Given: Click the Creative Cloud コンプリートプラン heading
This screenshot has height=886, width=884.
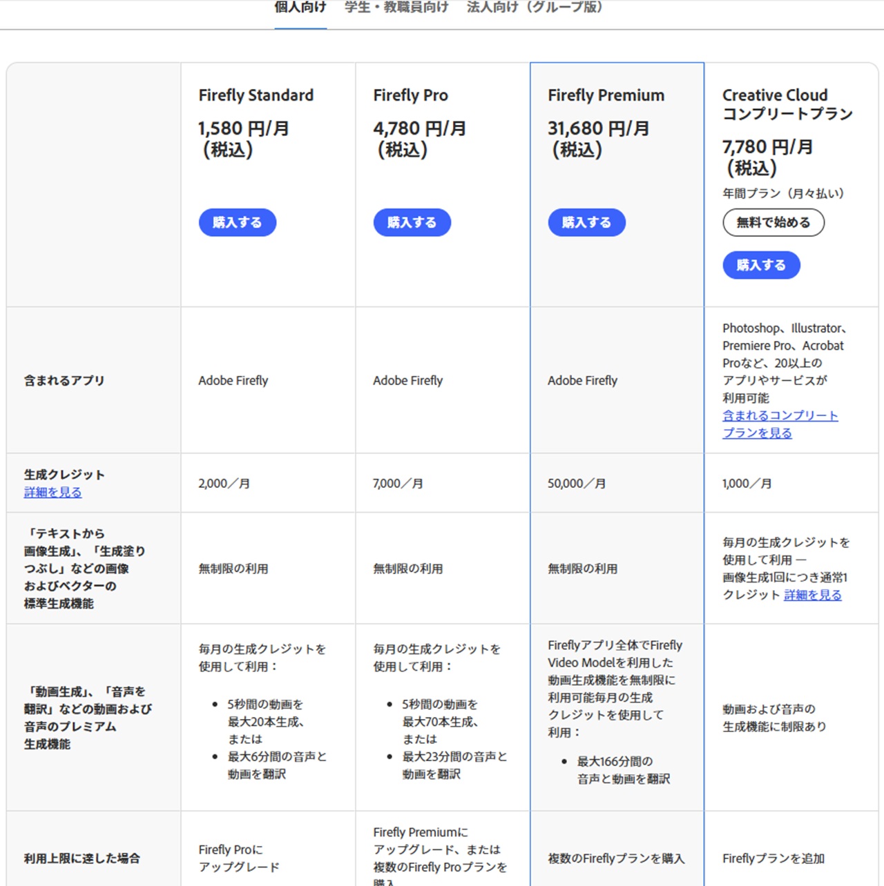Looking at the screenshot, I should pyautogui.click(x=788, y=104).
